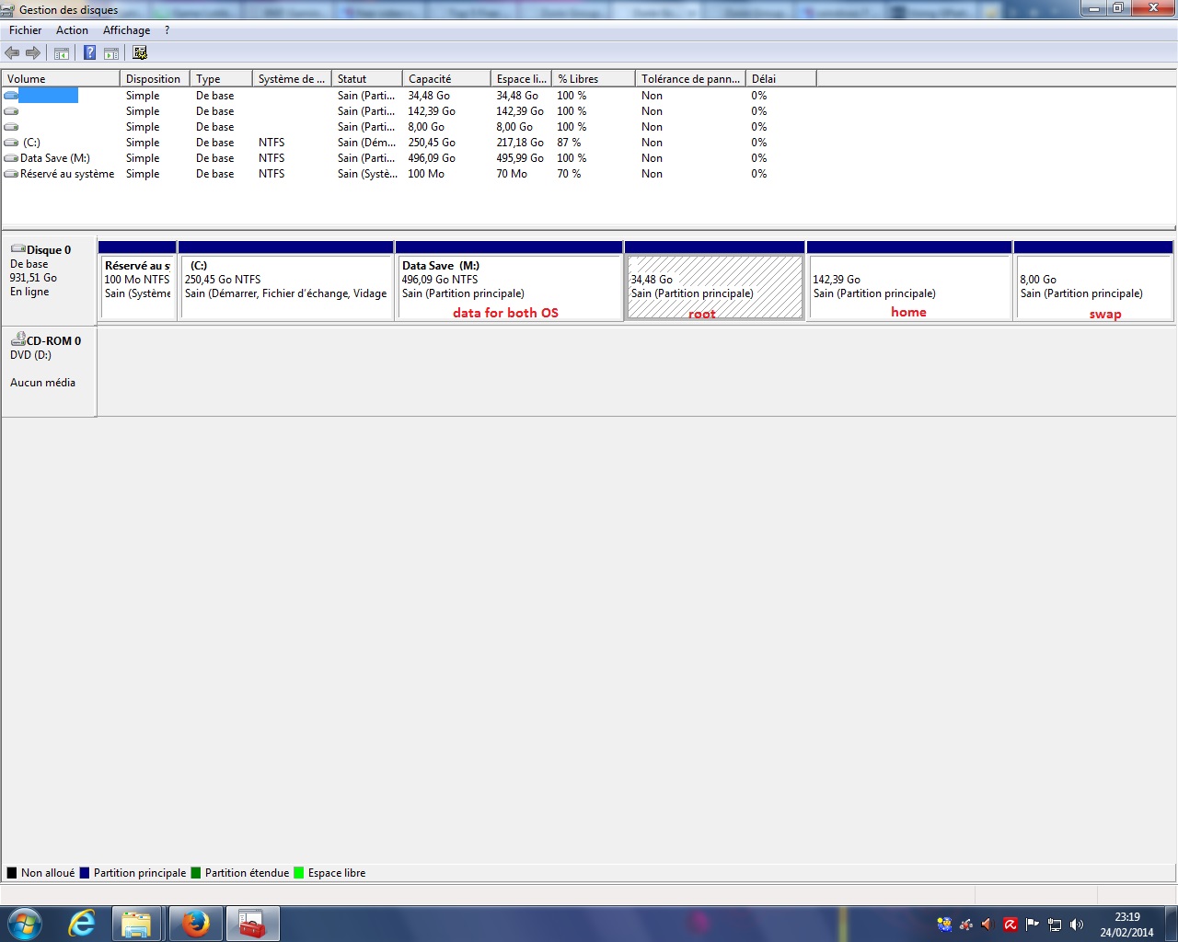Sort by the Capacité column header
The height and width of the screenshot is (942, 1178).
point(430,79)
